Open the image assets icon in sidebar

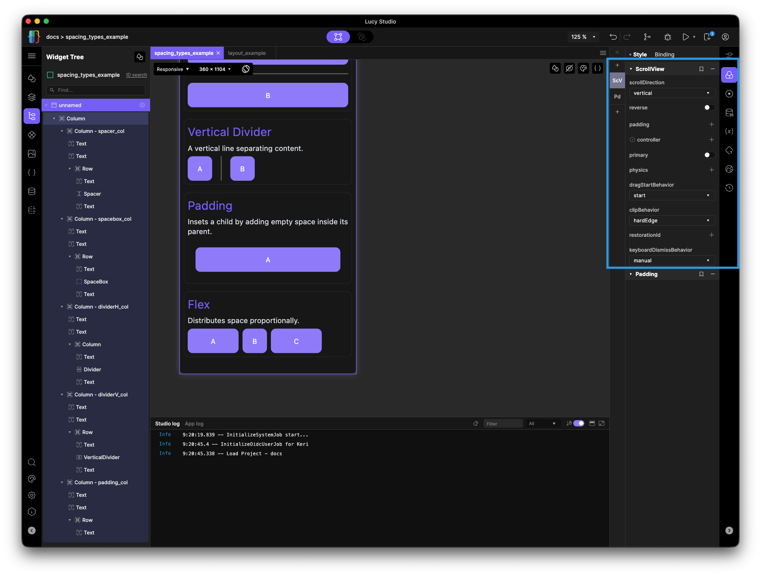tap(32, 154)
